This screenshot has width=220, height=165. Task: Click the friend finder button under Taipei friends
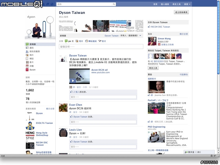tap(153, 68)
